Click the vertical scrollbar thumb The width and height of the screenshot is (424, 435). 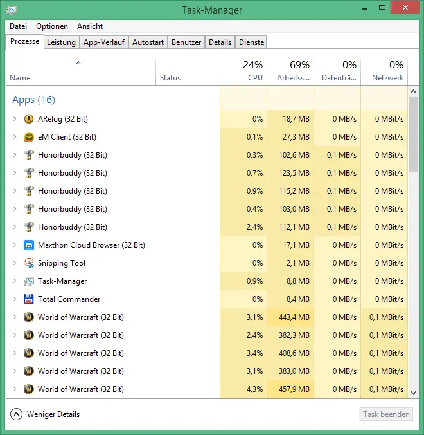click(x=413, y=134)
